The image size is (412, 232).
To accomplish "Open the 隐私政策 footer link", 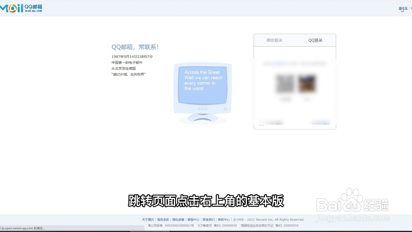I will pos(178,220).
